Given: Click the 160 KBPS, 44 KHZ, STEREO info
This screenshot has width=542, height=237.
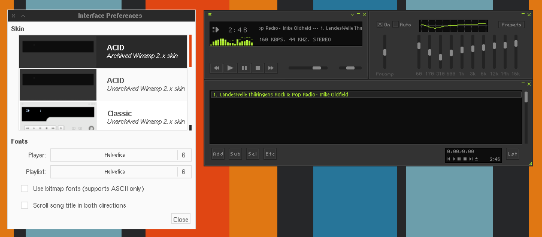Looking at the screenshot, I should [x=295, y=39].
